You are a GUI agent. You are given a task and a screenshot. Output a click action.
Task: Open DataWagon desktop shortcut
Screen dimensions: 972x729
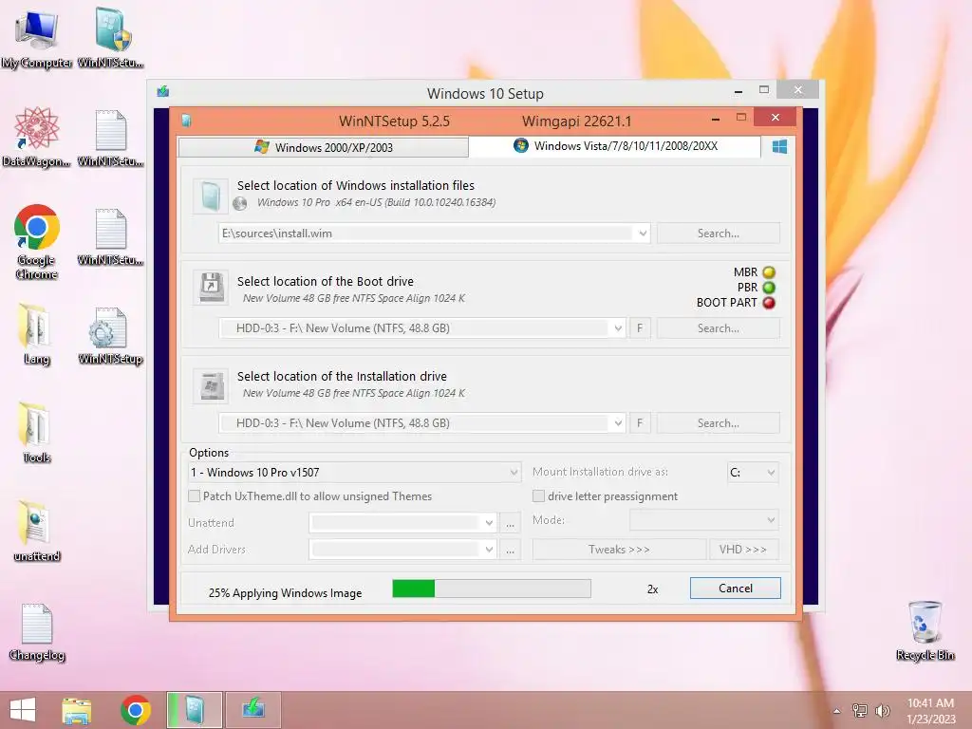(37, 137)
